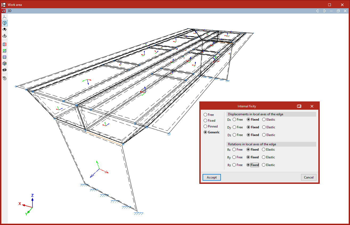The height and width of the screenshot is (225, 350).
Task: Set Dx displacement to Free
Action: coord(238,120)
